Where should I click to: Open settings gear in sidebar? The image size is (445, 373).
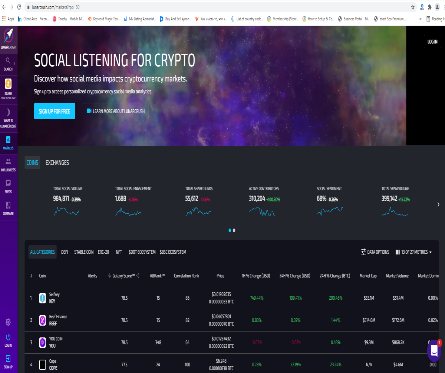(8, 322)
